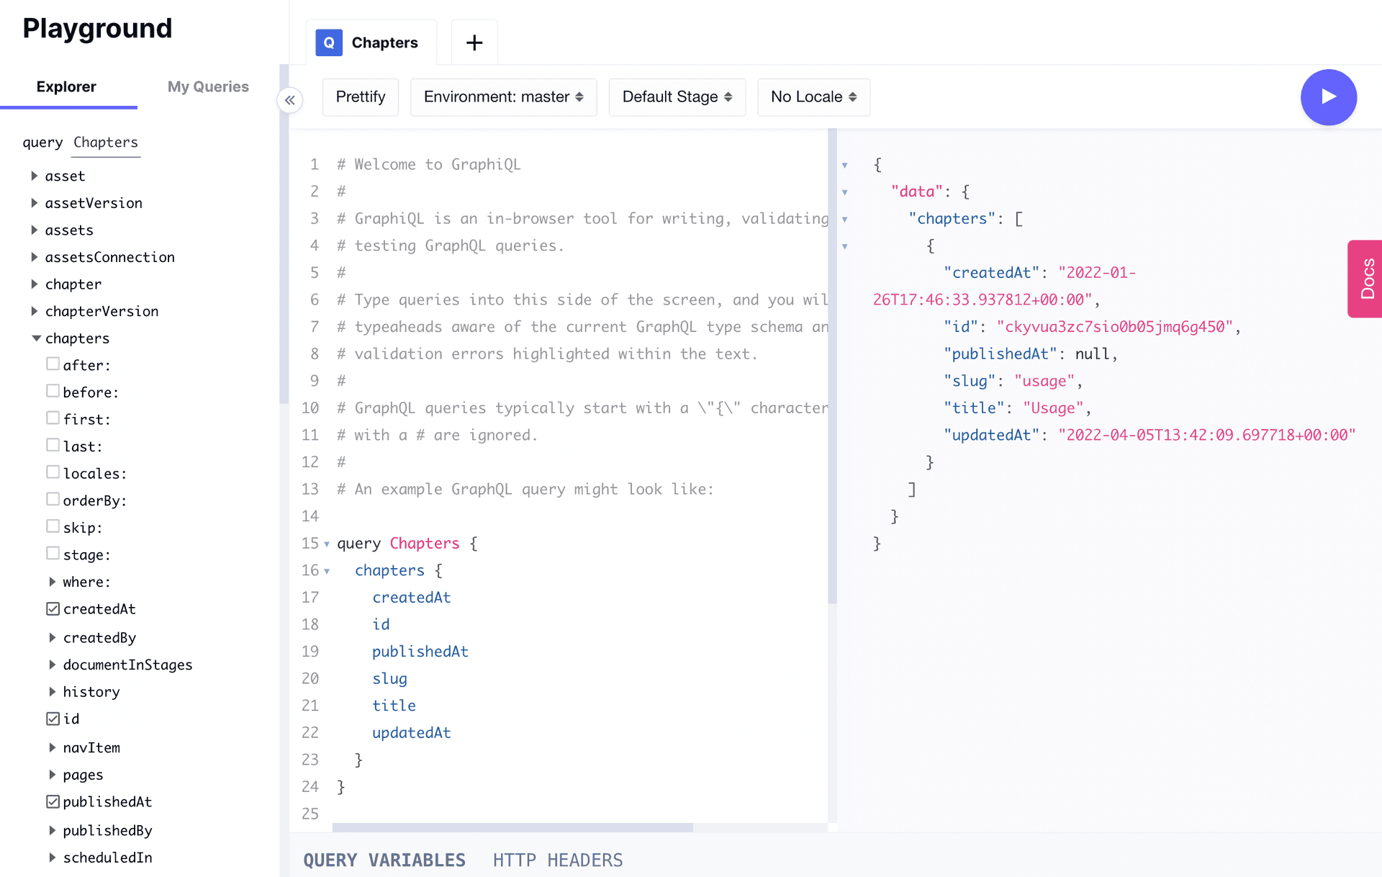The height and width of the screenshot is (877, 1382).
Task: Switch to the My Queries tab
Action: [209, 86]
